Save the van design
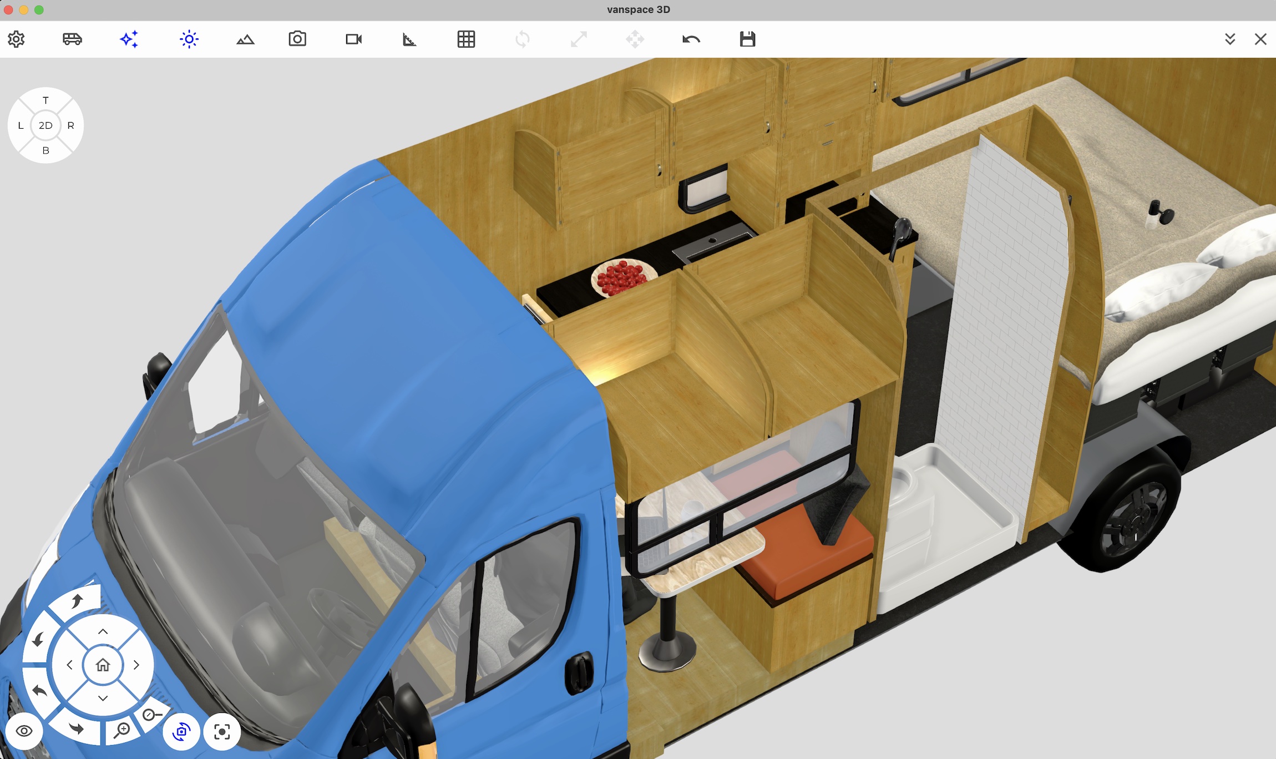Screen dimensions: 1276x759 point(747,39)
